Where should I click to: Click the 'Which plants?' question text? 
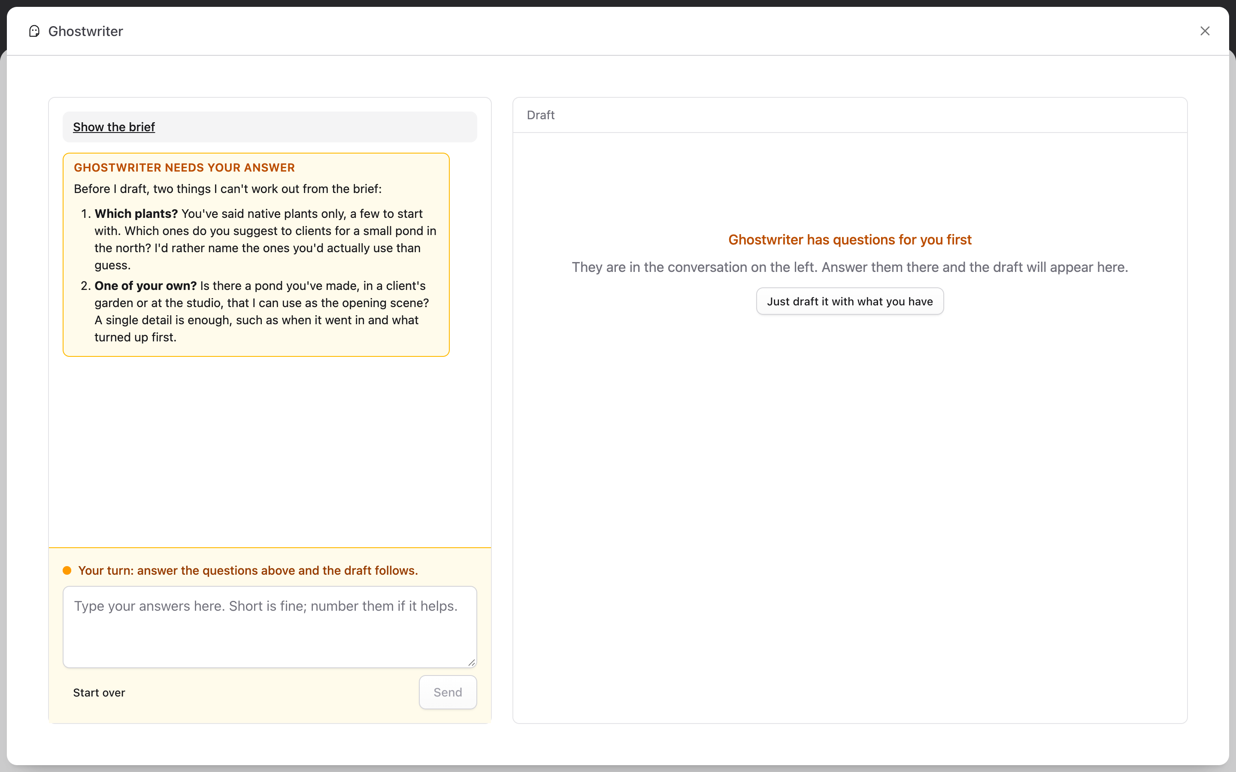pyautogui.click(x=136, y=214)
